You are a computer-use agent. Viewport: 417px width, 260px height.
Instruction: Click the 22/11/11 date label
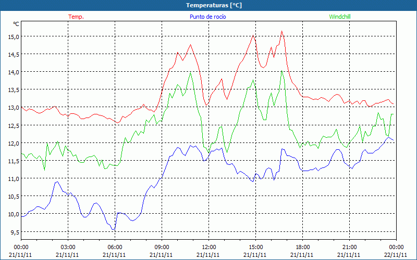(396, 255)
